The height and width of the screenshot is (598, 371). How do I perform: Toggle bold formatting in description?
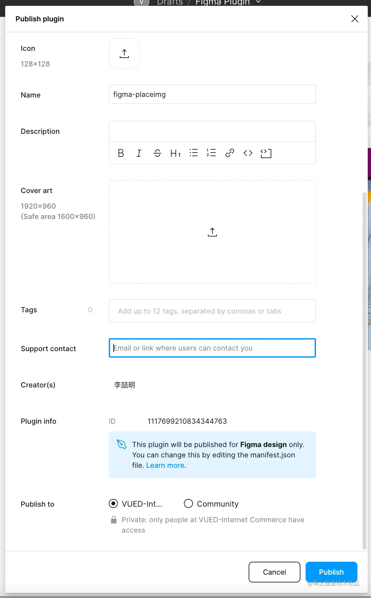(121, 153)
